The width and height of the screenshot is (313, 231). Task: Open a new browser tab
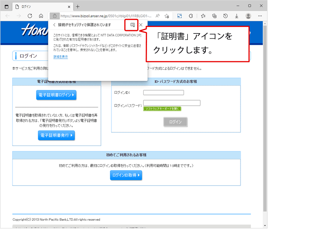click(78, 6)
